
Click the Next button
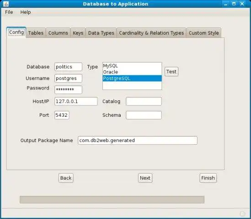click(145, 178)
